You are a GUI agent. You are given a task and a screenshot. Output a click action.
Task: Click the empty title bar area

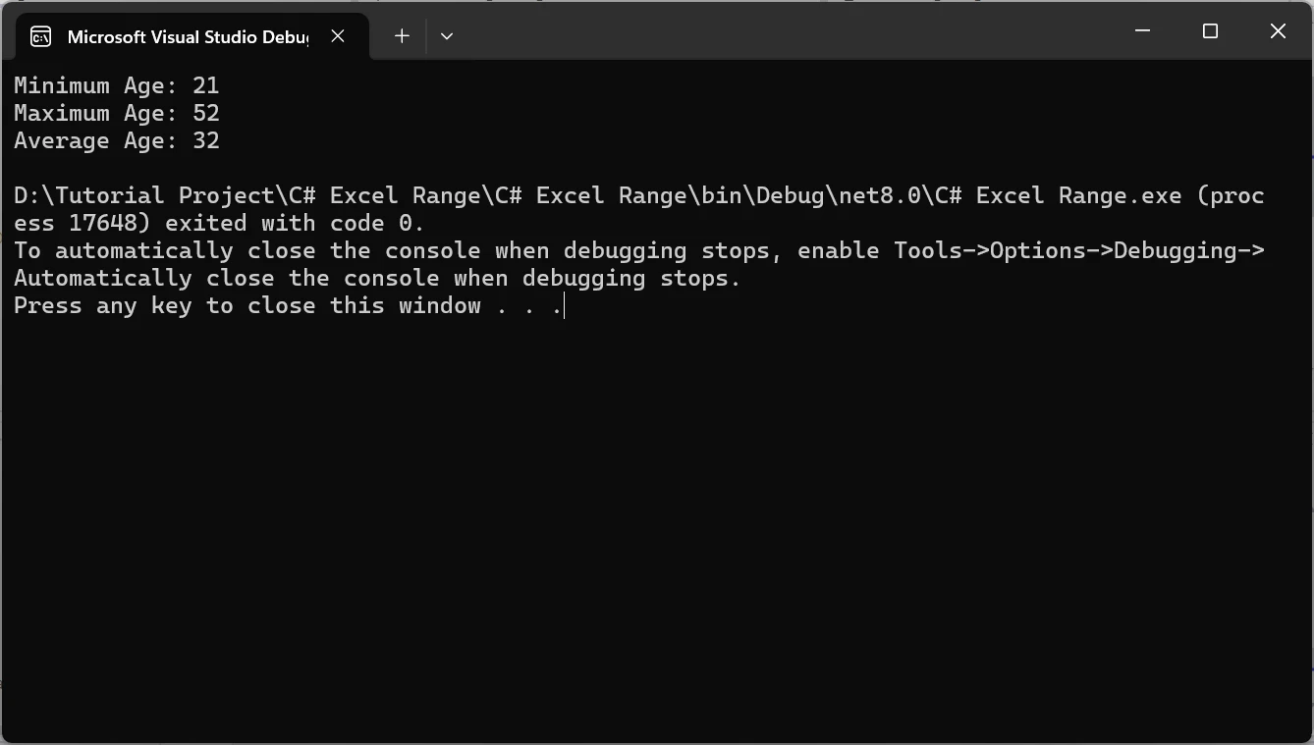click(x=786, y=31)
